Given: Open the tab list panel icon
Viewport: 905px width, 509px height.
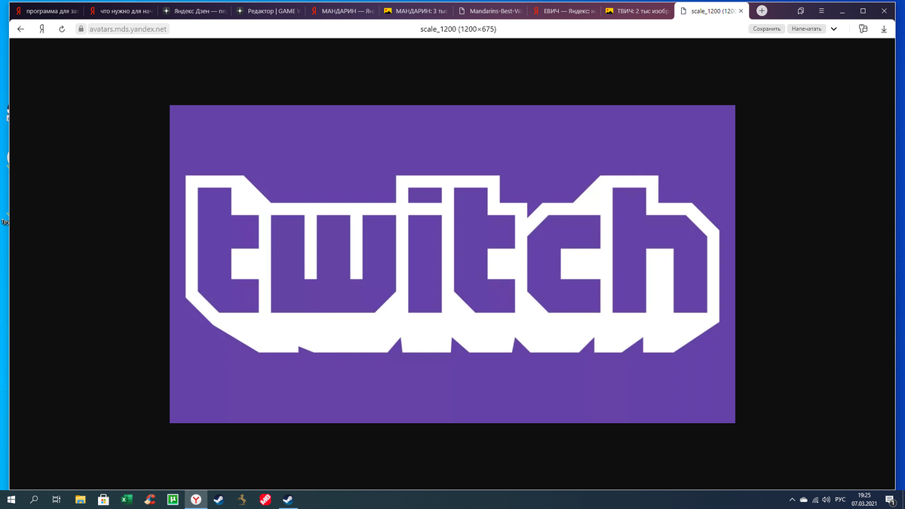Looking at the screenshot, I should coord(801,11).
